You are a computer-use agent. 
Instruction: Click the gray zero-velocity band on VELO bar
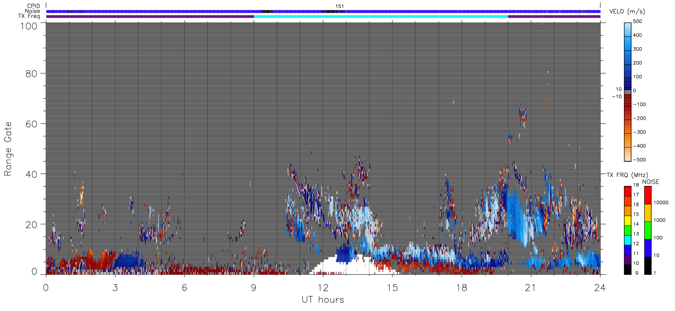[627, 93]
